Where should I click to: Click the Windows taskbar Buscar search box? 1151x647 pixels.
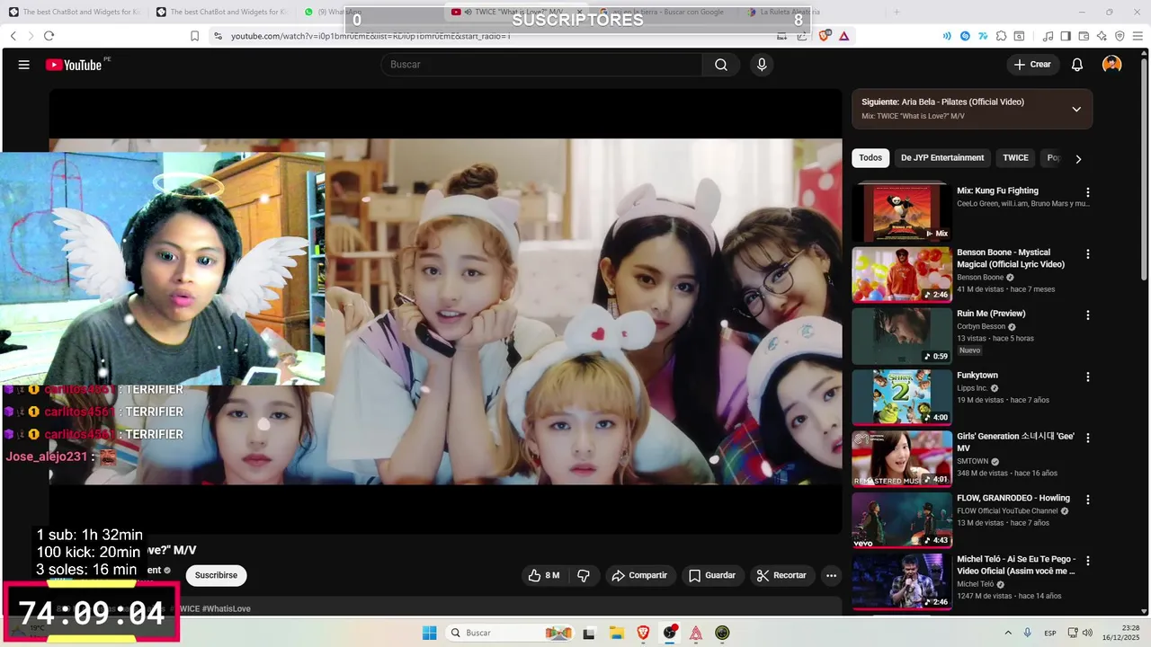click(x=510, y=633)
